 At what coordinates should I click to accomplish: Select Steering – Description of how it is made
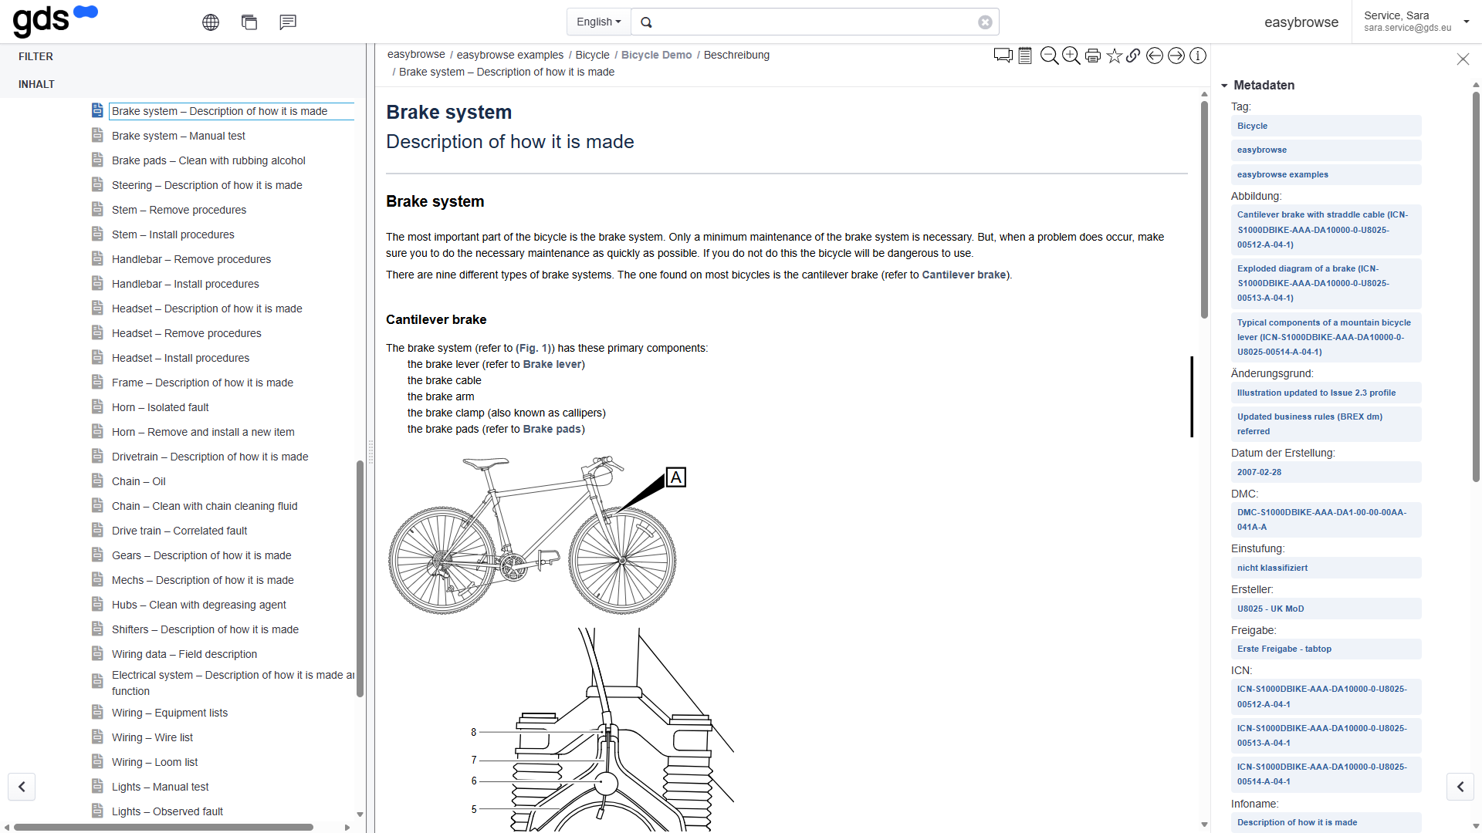coord(207,185)
